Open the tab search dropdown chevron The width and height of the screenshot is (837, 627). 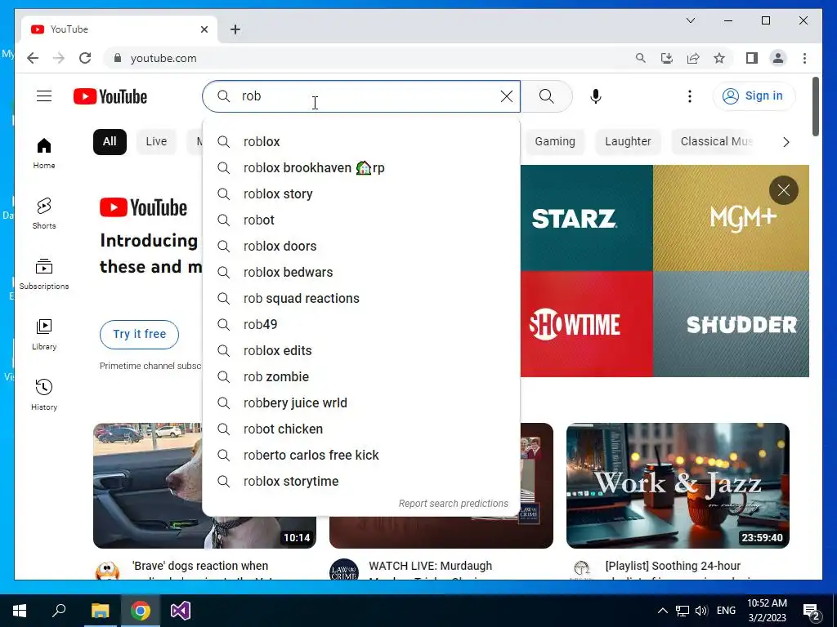point(690,20)
